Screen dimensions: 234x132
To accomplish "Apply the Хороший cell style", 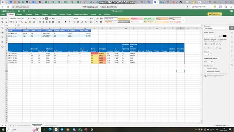I will point(149,19).
